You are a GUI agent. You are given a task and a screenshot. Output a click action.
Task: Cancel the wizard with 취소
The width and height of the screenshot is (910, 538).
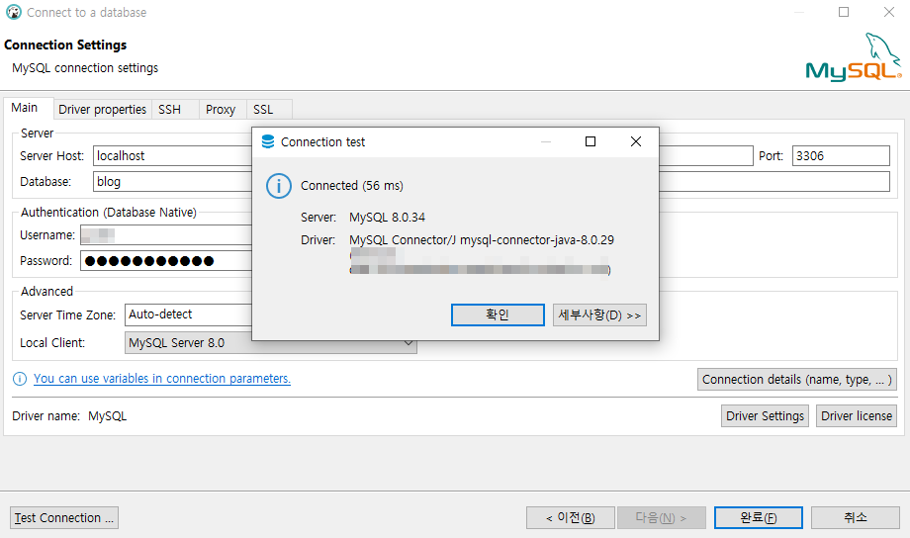click(855, 517)
